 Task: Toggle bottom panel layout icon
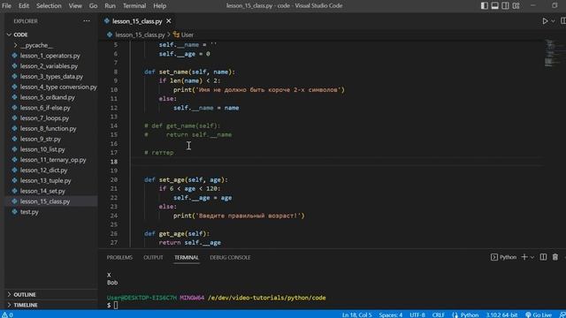tap(495, 6)
